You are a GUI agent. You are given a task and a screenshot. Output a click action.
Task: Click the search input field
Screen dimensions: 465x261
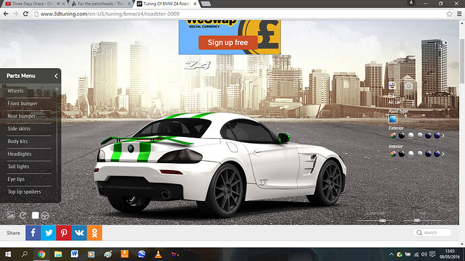click(433, 233)
